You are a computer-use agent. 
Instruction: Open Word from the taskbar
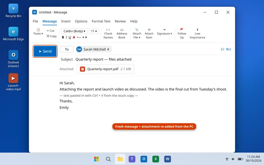[168, 159]
